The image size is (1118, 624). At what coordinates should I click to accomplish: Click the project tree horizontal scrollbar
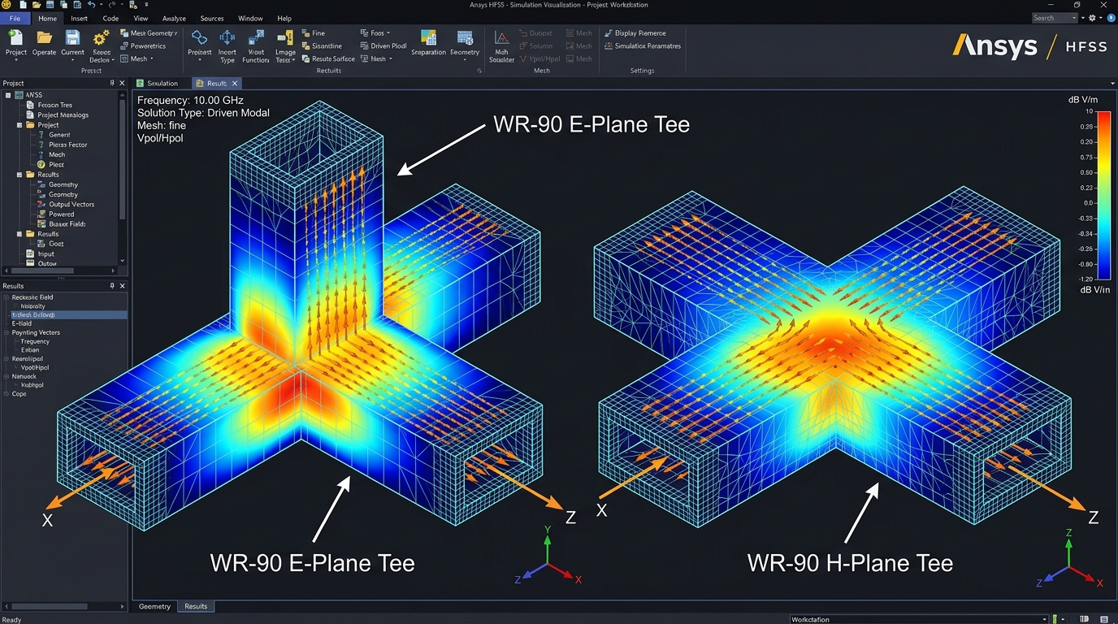coord(59,271)
